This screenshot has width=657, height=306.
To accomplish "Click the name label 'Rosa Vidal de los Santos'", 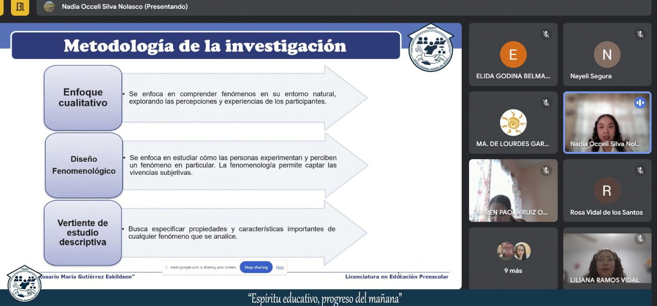I will coord(607,212).
